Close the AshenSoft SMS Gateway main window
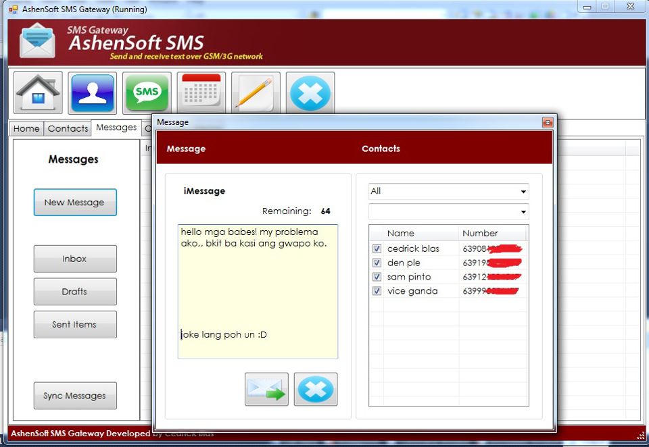The image size is (649, 447). (630, 7)
